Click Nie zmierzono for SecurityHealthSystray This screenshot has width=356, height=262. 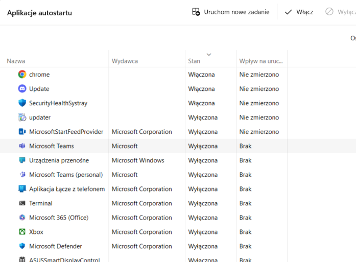259,103
